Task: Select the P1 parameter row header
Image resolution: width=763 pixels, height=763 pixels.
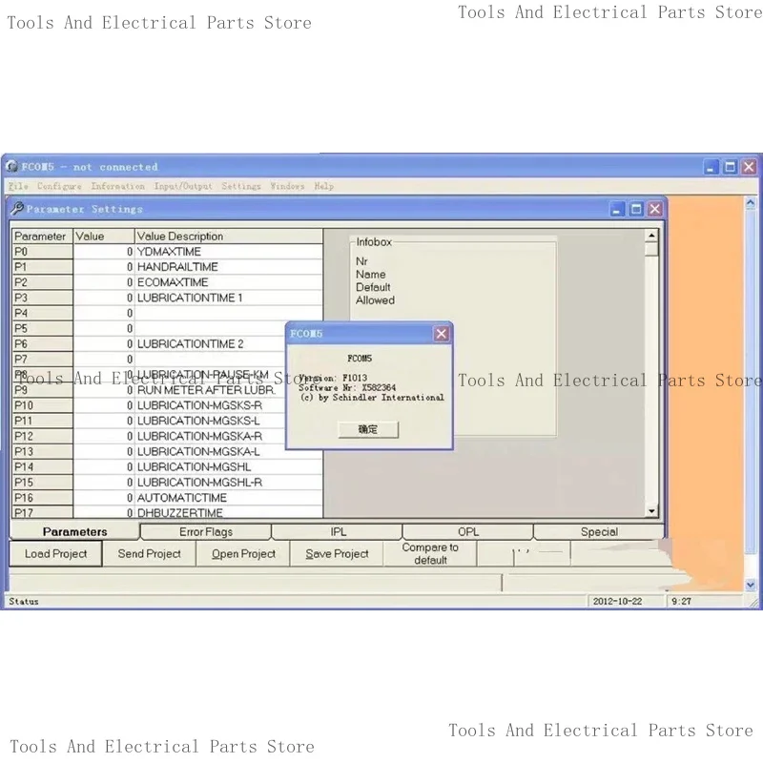Action: point(42,267)
